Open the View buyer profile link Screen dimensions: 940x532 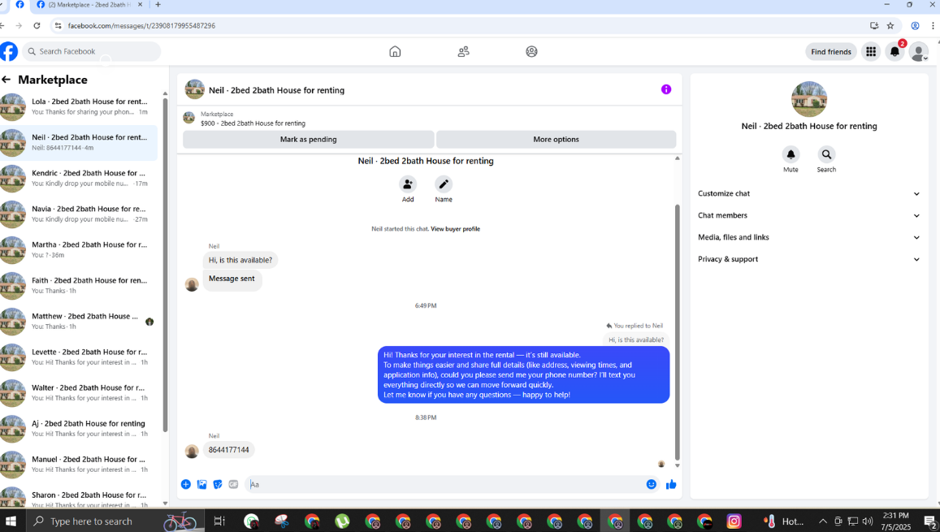(455, 229)
